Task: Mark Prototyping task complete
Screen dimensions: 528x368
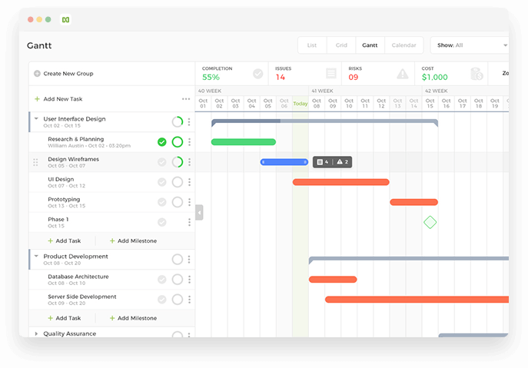Action: click(162, 202)
